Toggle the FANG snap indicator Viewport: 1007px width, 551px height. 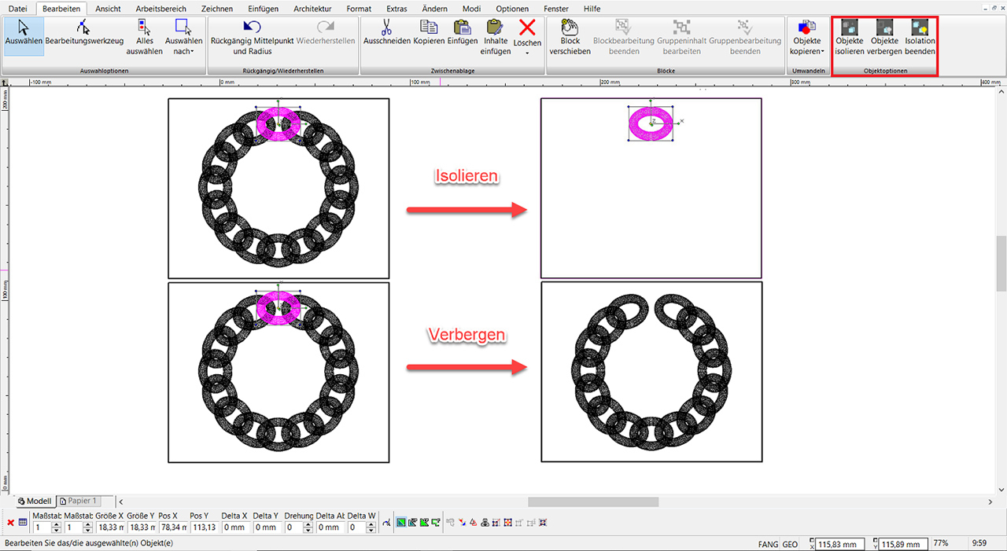pyautogui.click(x=768, y=543)
